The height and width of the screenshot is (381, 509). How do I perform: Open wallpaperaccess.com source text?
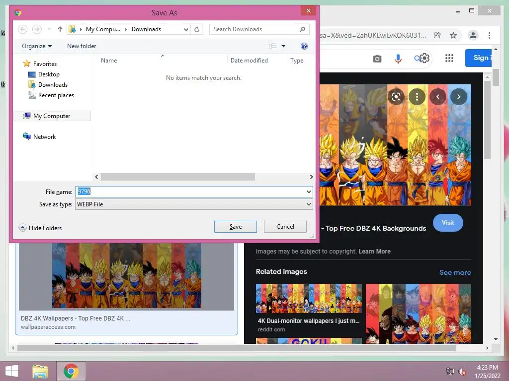(x=48, y=327)
